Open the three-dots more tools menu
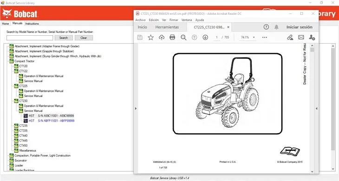The image size is (339, 181). pyautogui.click(x=265, y=38)
